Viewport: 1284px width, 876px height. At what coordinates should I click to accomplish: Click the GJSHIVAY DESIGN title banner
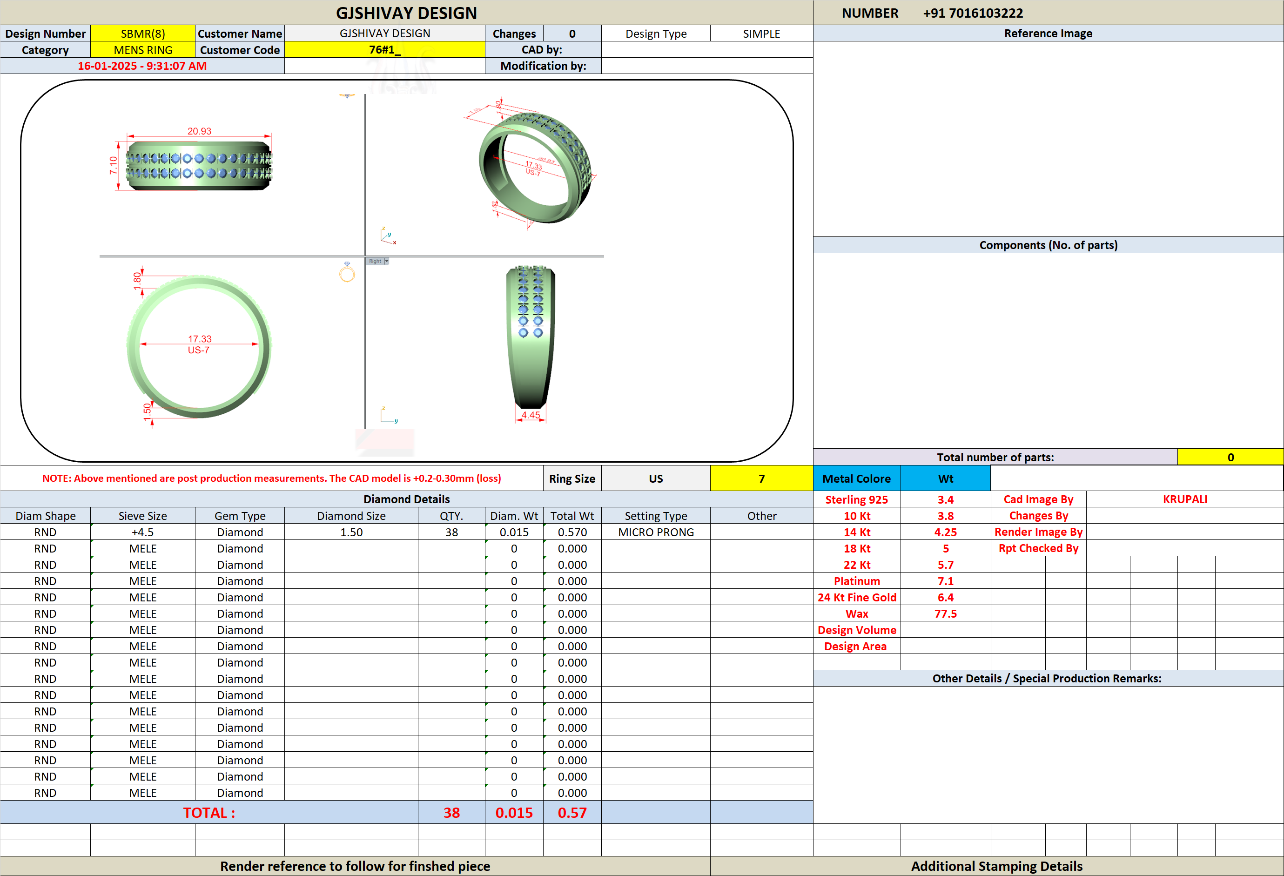pyautogui.click(x=406, y=13)
